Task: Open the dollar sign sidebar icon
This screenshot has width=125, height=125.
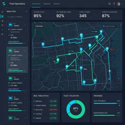Action: (x=2, y=30)
